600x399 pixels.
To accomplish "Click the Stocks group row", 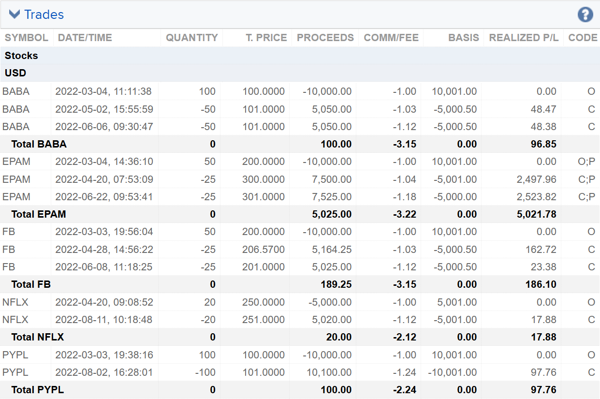I will coord(300,56).
